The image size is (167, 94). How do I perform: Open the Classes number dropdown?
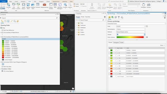pos(145,34)
